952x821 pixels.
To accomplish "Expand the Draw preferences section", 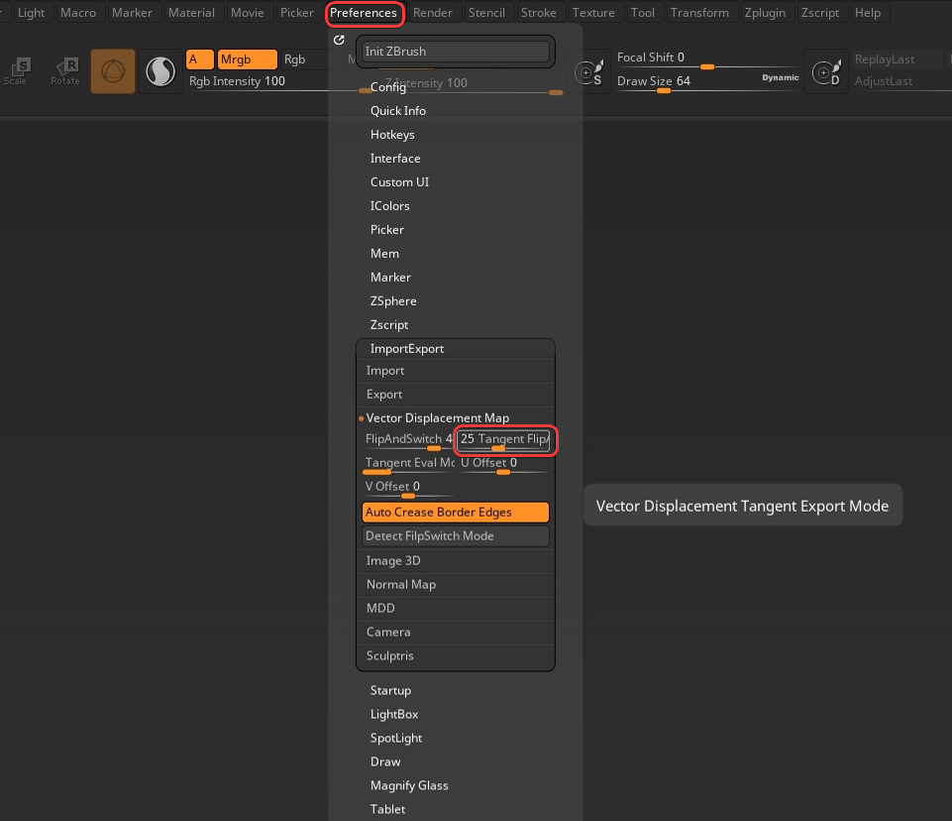I will (385, 762).
